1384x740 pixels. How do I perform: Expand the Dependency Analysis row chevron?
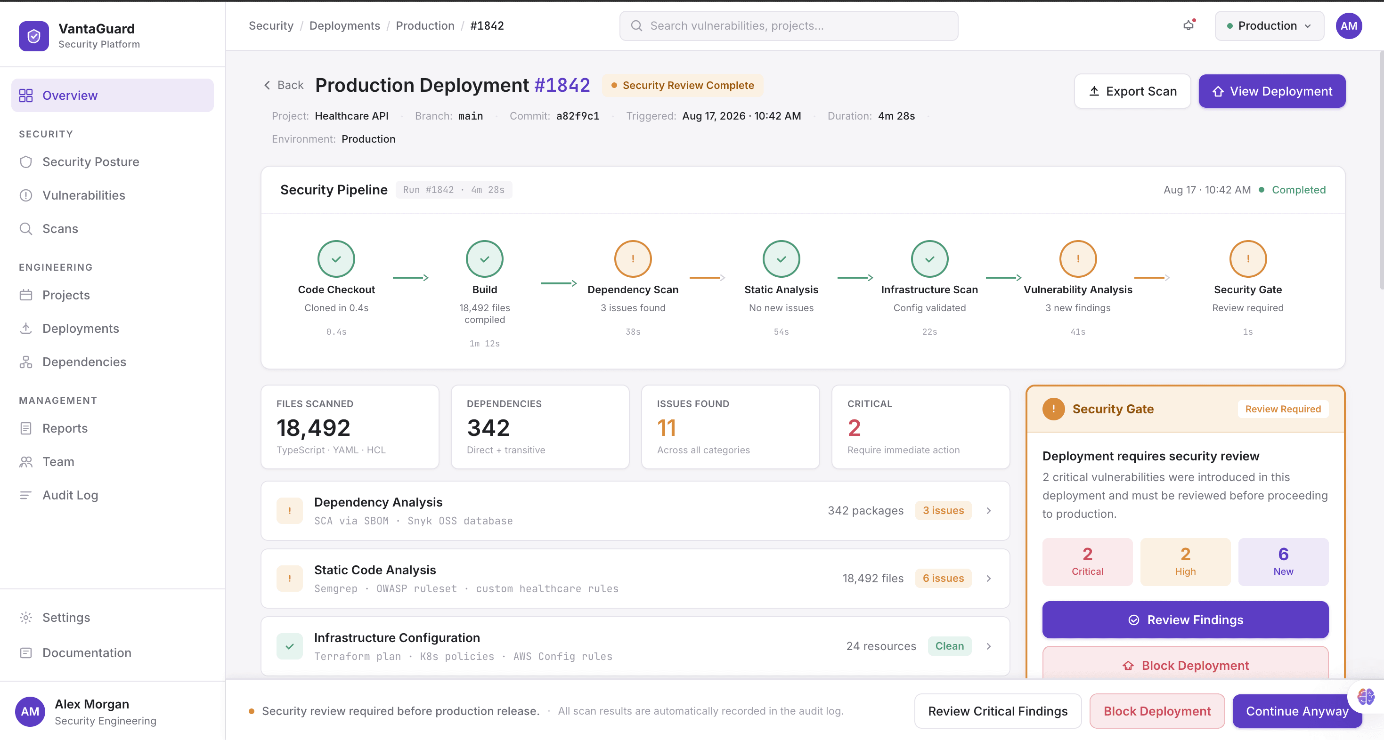point(989,511)
